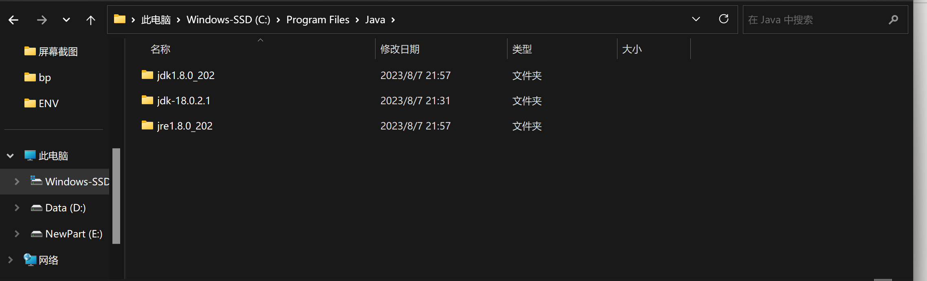Navigate forward
Image resolution: width=927 pixels, height=281 pixels.
(x=42, y=19)
